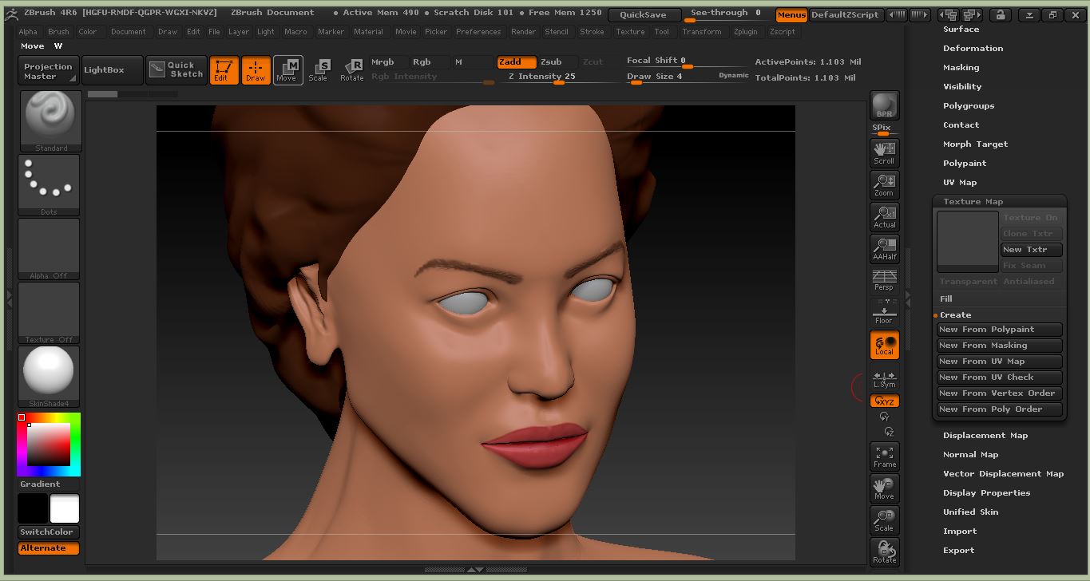
Task: Open the Material menu
Action: click(368, 32)
